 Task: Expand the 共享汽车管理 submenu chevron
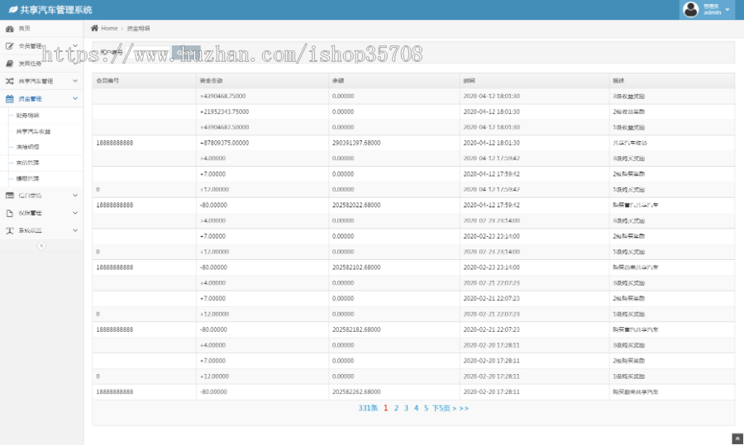(x=75, y=81)
